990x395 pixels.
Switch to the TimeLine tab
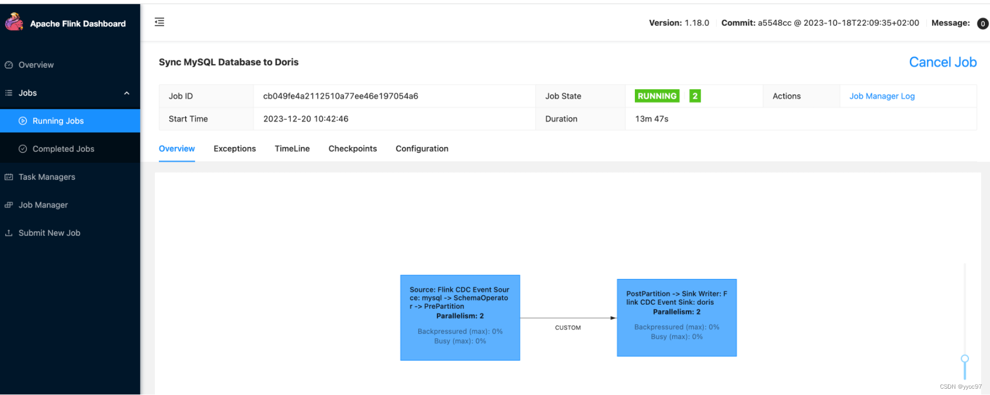(292, 149)
